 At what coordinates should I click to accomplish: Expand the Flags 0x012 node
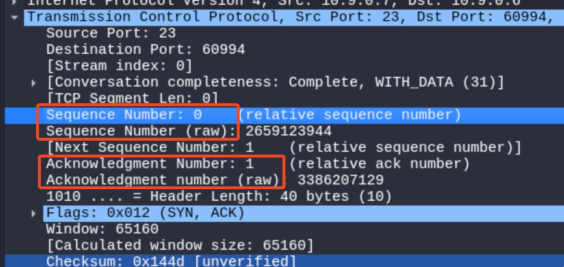34,213
